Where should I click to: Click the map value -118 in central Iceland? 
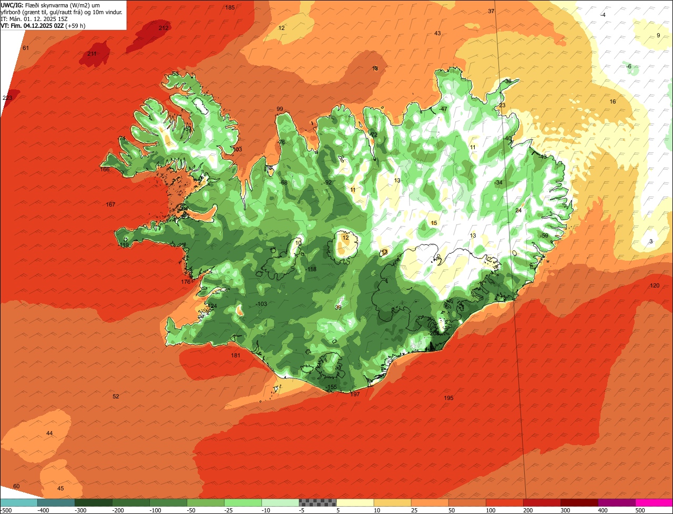(311, 270)
